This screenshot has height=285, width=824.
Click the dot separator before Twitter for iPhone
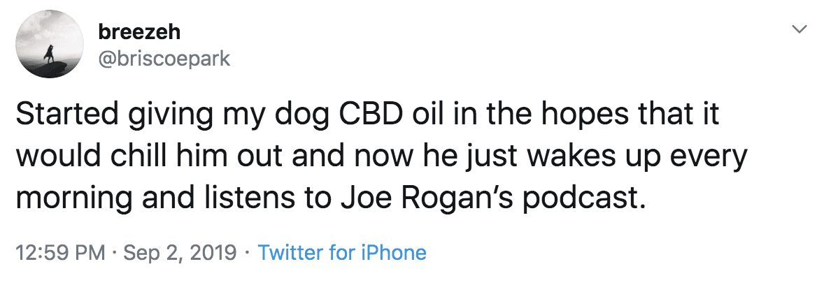pos(248,253)
